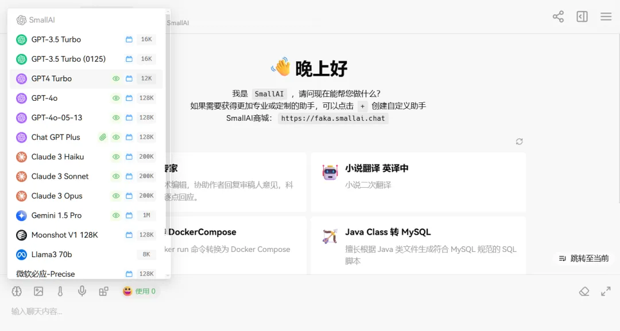This screenshot has height=331, width=620.
Task: Switch to the Claude 3 Opus model
Action: coord(86,196)
